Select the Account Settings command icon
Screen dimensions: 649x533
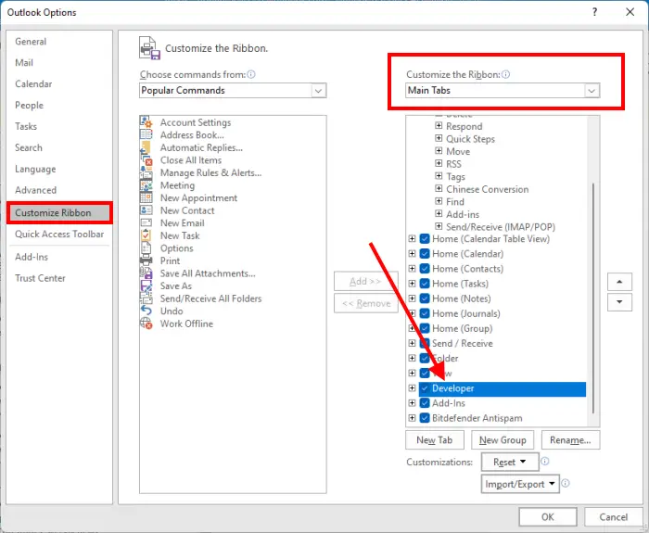[146, 122]
